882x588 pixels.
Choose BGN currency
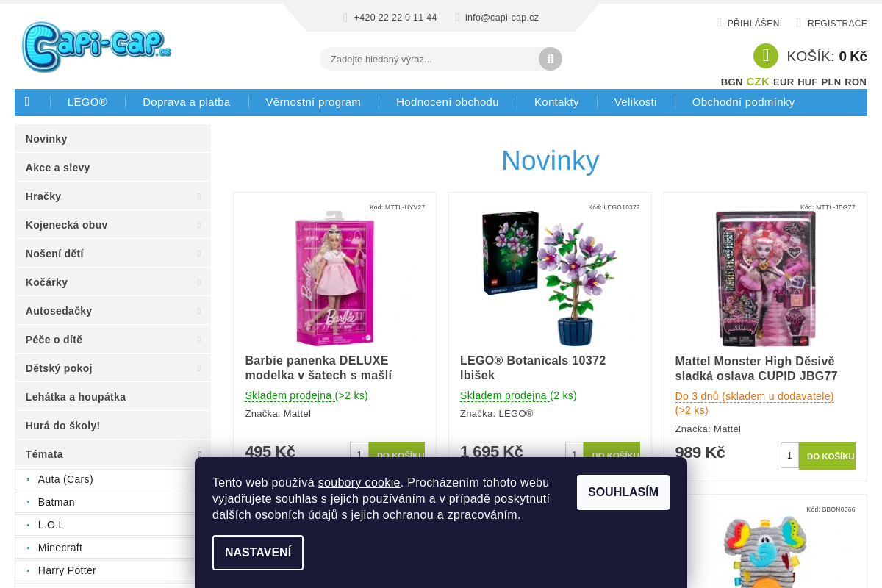(x=731, y=82)
